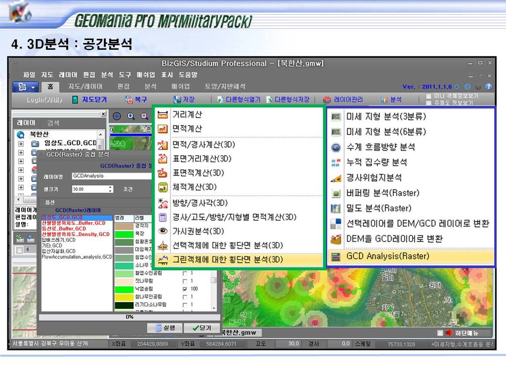
Task: Check the 잣나무림 checkbox
Action: click(x=185, y=281)
